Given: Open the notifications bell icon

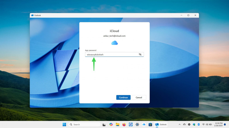Looking at the screenshot, I should (x=225, y=125).
